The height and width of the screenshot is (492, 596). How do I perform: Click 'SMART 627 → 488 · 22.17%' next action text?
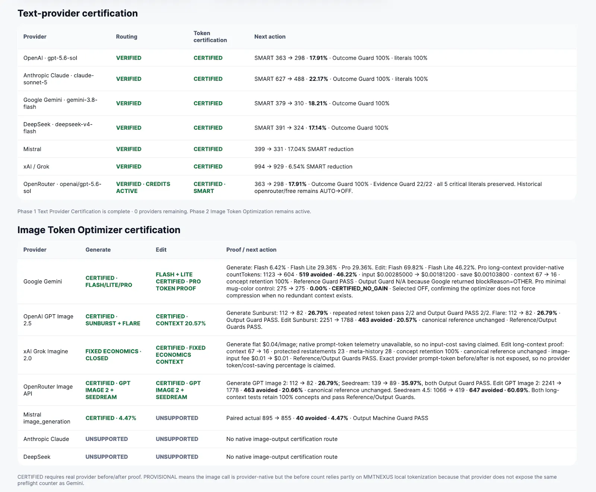click(x=291, y=79)
